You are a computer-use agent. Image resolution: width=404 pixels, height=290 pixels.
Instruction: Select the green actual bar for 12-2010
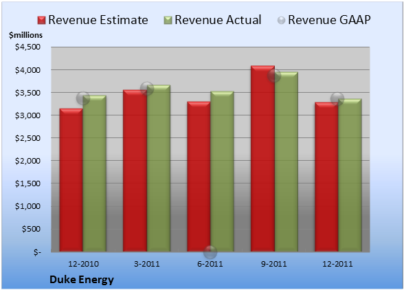[94, 173]
